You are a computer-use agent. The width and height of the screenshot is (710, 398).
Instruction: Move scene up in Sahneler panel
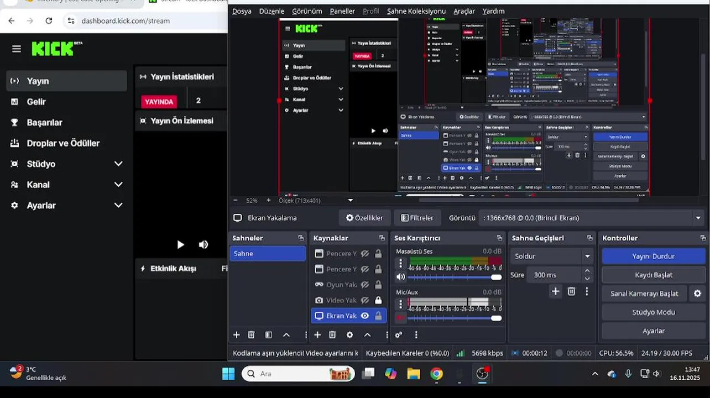click(x=286, y=335)
